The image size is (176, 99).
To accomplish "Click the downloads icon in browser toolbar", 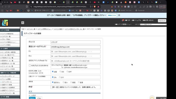I will 141,7.
